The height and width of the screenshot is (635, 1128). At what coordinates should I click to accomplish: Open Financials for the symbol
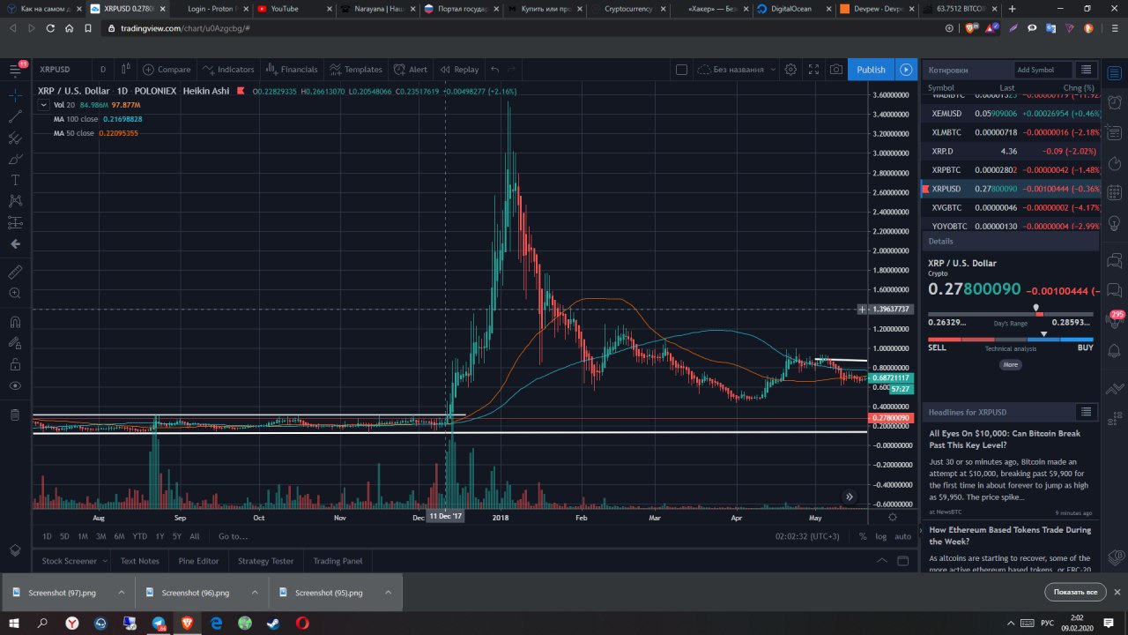point(291,70)
